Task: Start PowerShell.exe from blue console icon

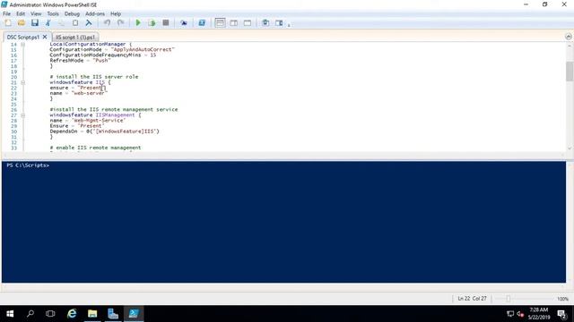Action: (202, 23)
